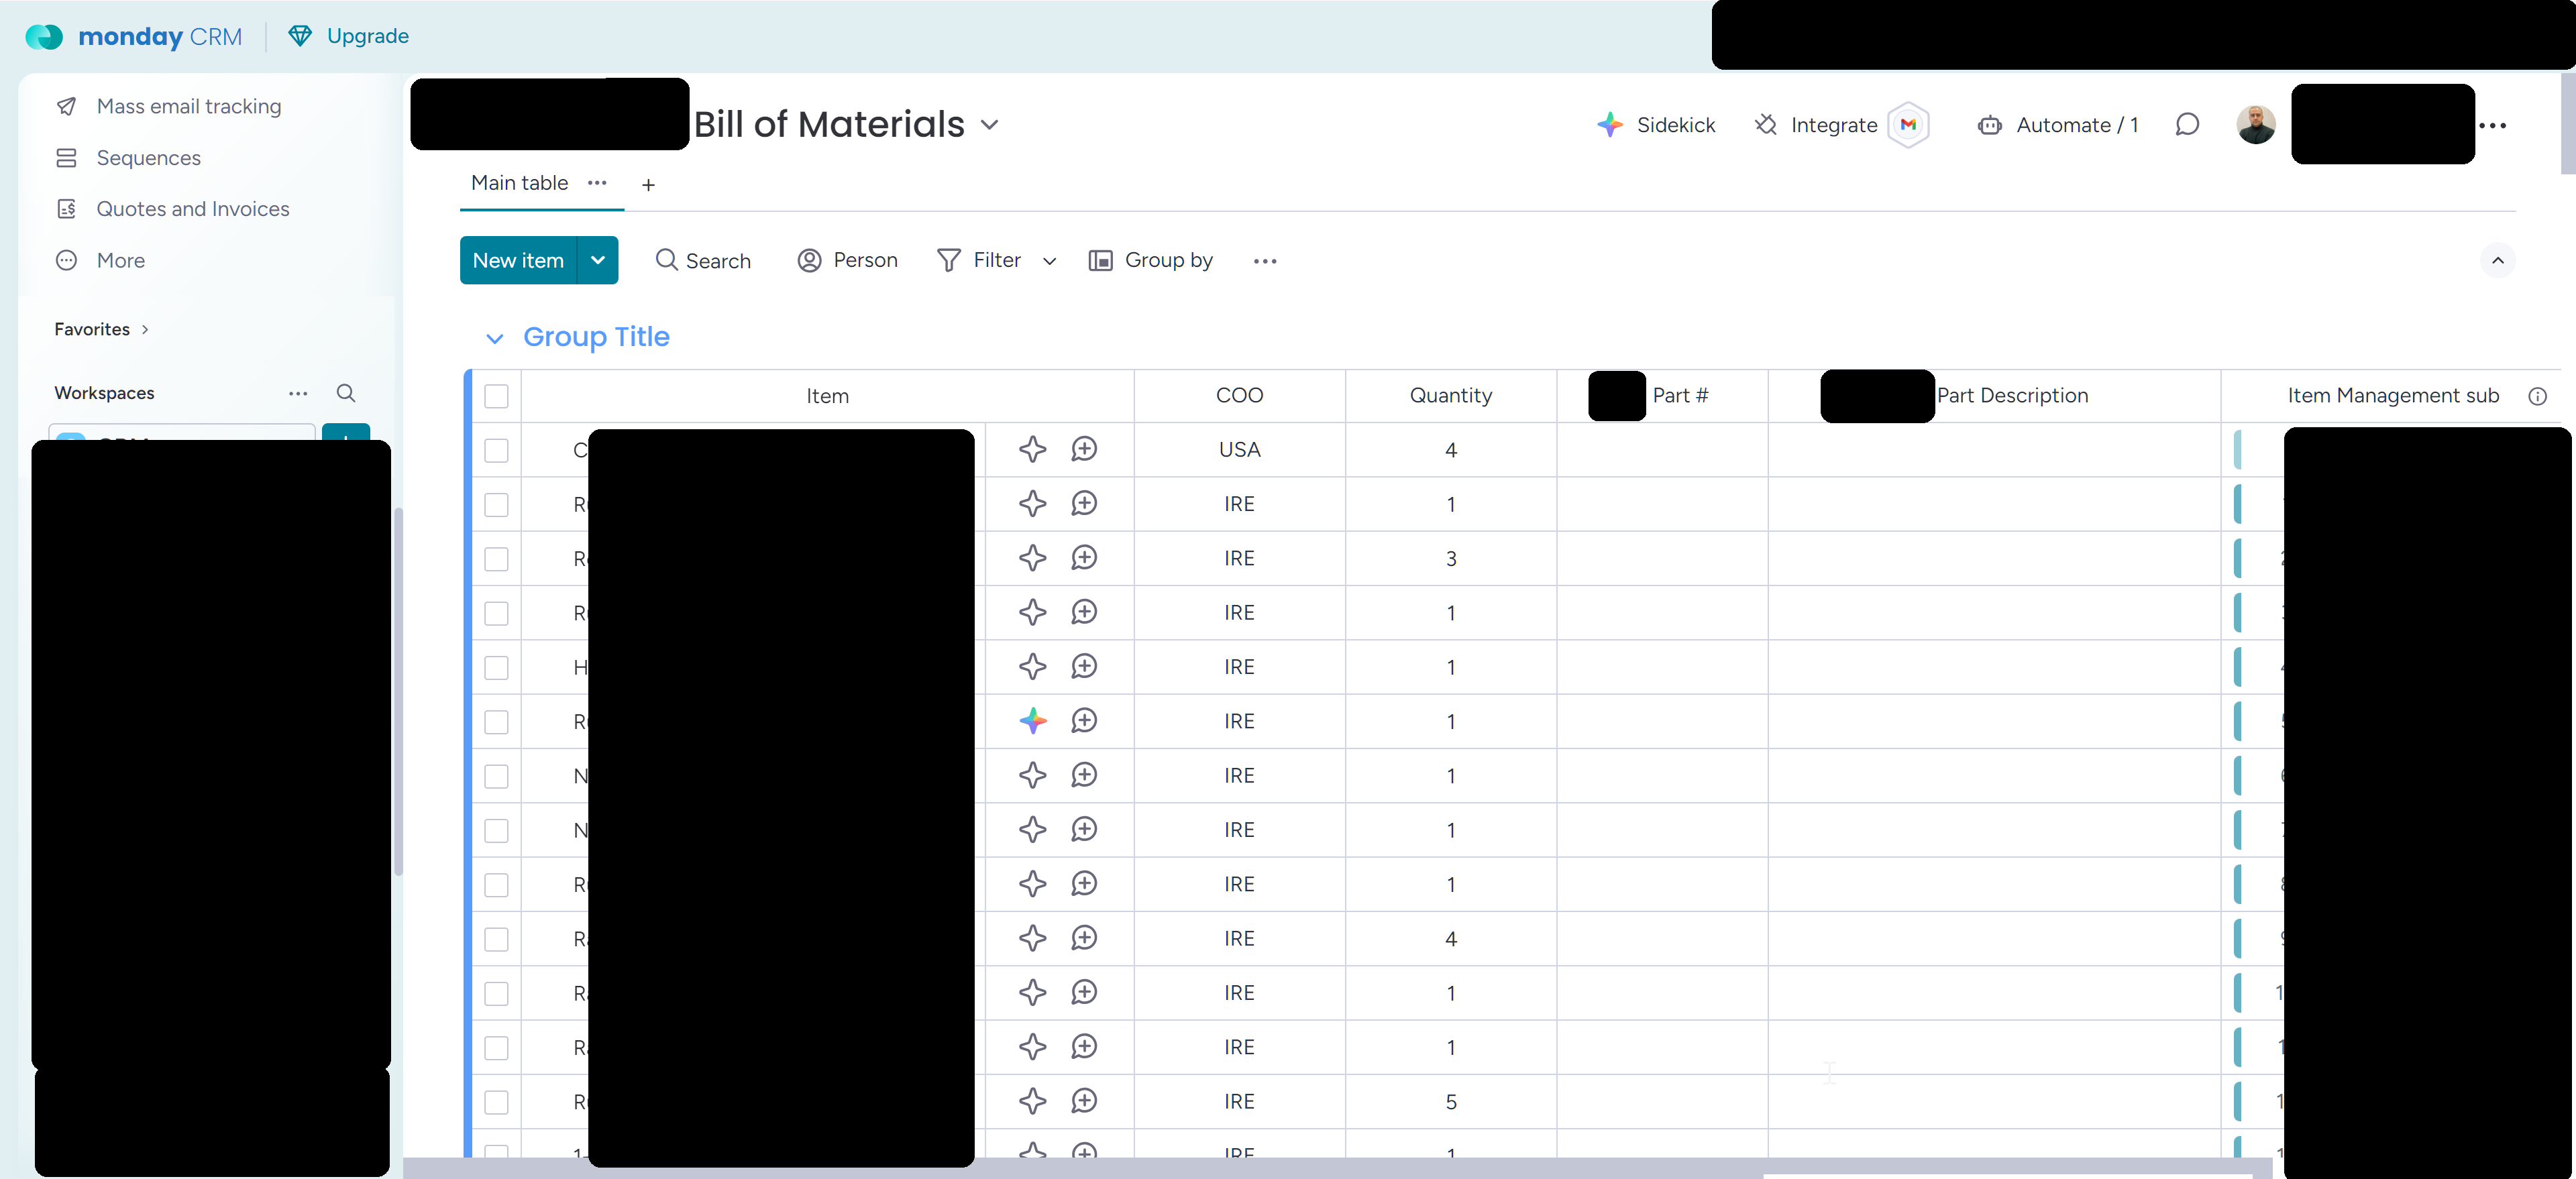
Task: Click the Gmail integration icon
Action: click(x=1908, y=125)
